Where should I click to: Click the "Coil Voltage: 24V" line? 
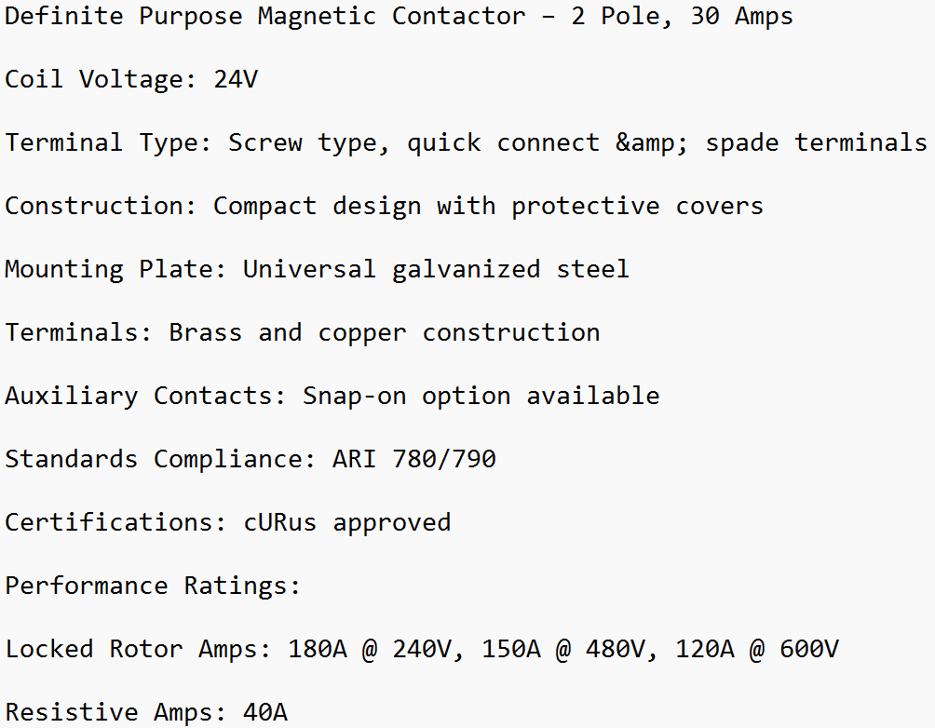(x=131, y=79)
